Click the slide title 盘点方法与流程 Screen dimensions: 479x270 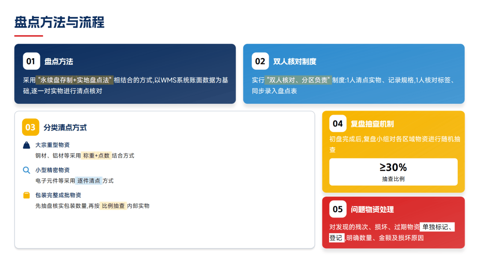[59, 22]
